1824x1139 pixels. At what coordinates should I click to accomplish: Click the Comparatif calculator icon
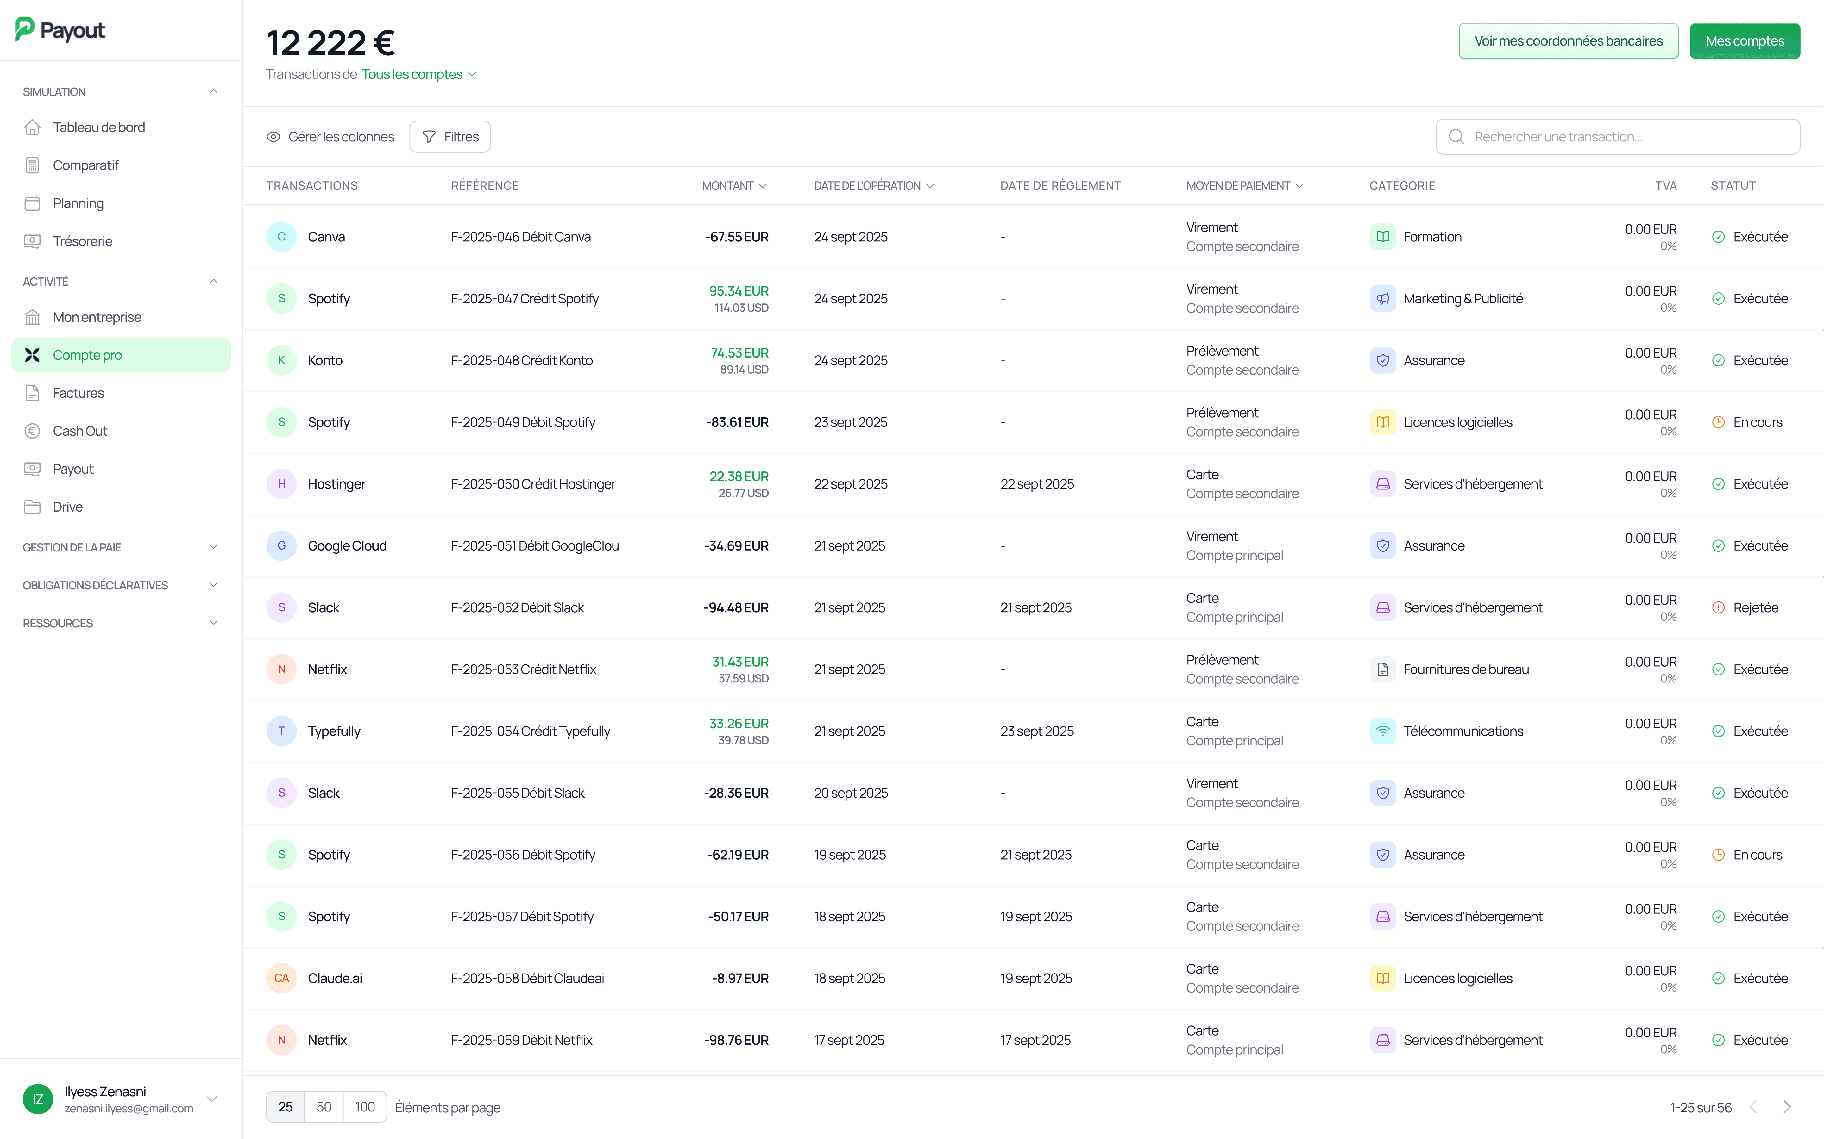(32, 165)
